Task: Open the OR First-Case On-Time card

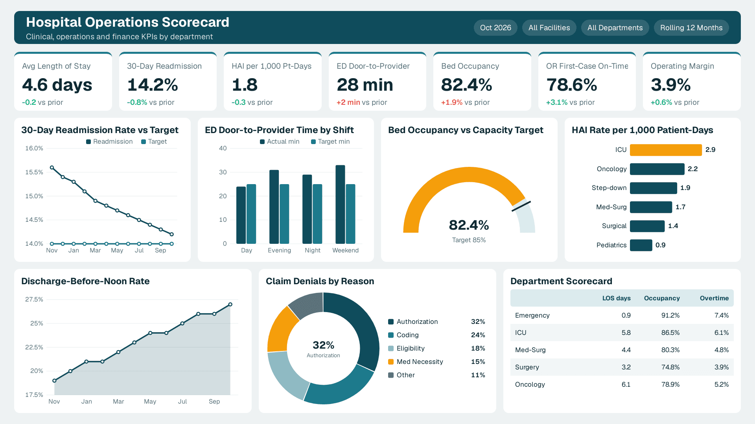Action: click(x=587, y=82)
